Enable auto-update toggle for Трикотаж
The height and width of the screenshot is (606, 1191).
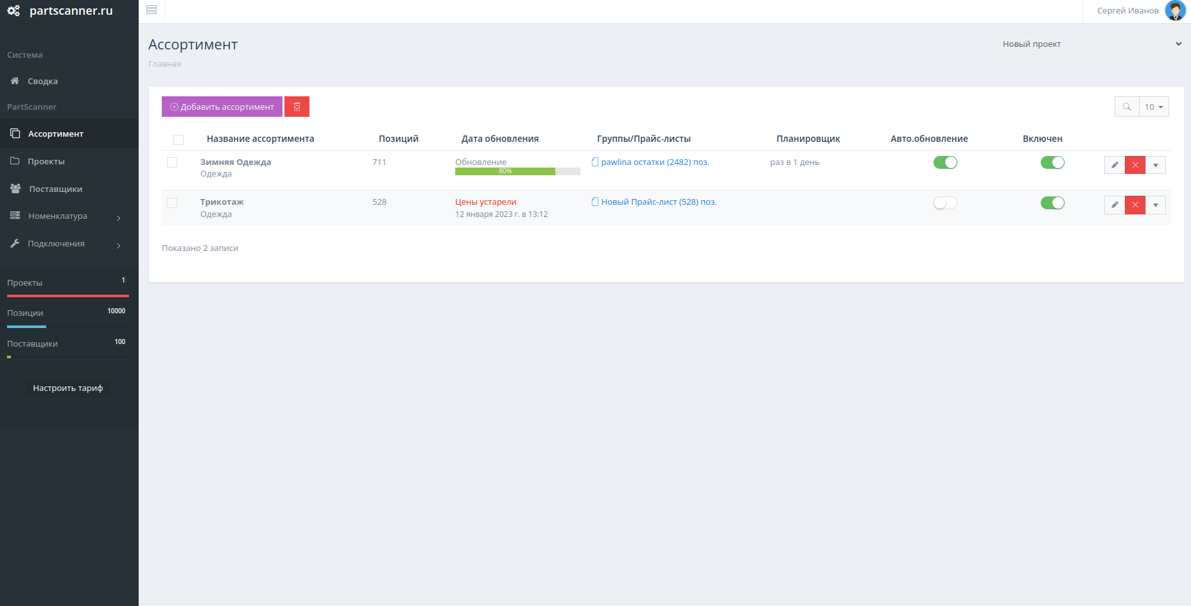(944, 203)
